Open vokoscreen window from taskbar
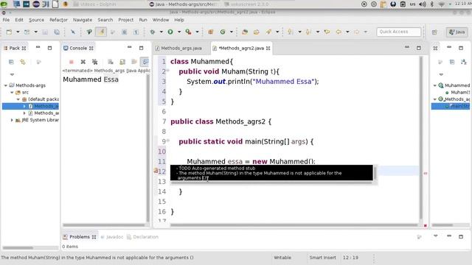Viewport: 472px width, 265px height. [247, 4]
